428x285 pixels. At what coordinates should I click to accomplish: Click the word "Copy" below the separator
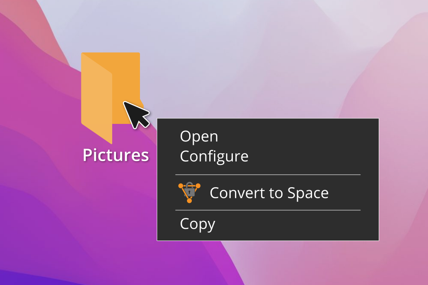[197, 224]
